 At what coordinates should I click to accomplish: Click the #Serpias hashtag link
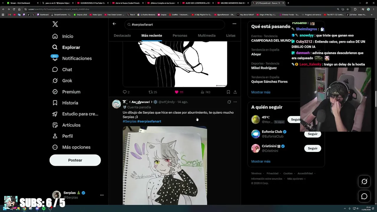point(130,121)
